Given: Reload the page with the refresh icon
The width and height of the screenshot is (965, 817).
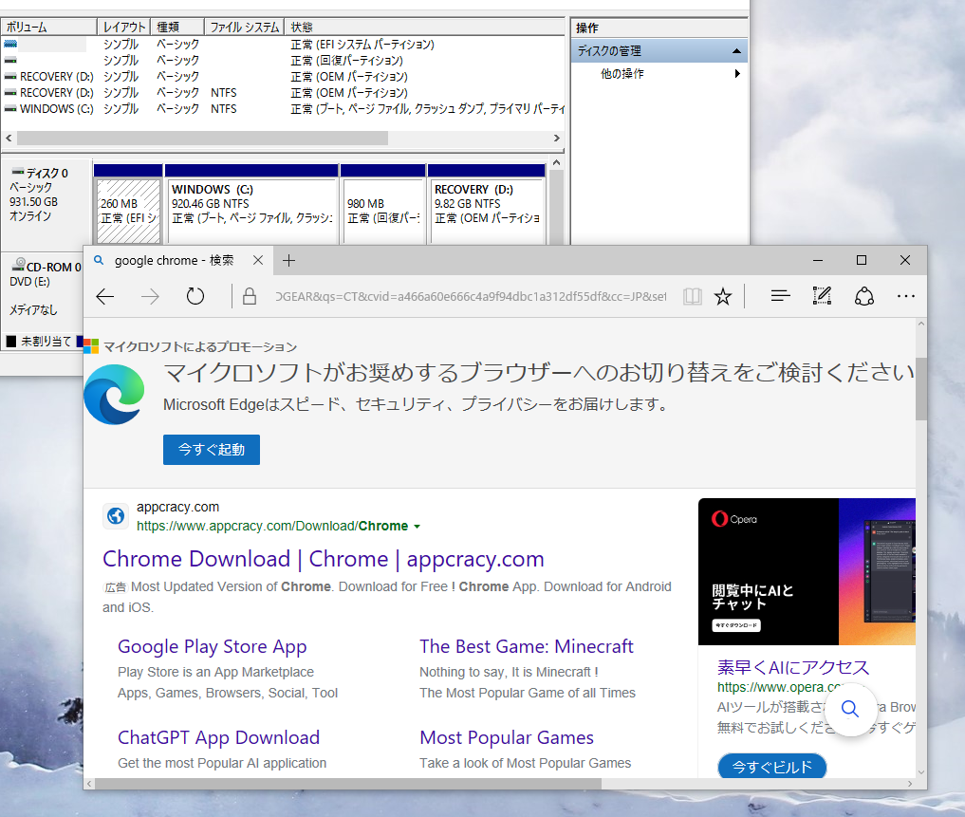Looking at the screenshot, I should click(x=195, y=297).
